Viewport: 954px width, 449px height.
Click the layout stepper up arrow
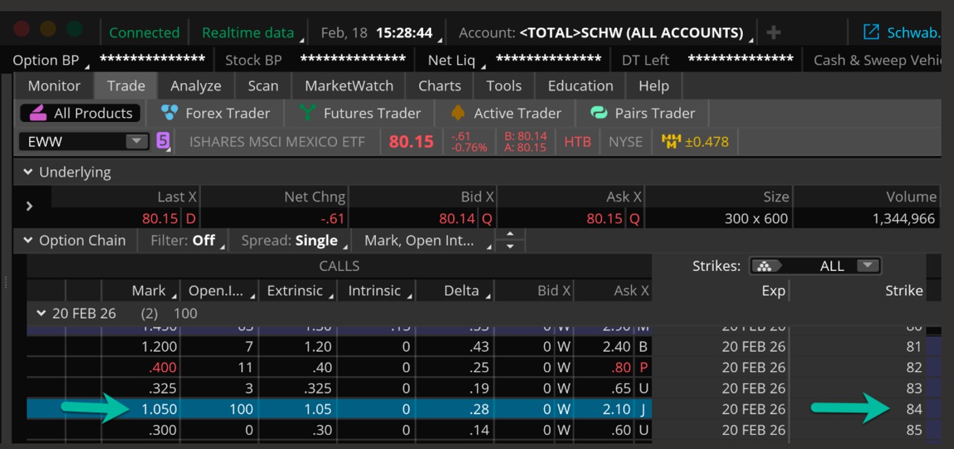pyautogui.click(x=511, y=235)
